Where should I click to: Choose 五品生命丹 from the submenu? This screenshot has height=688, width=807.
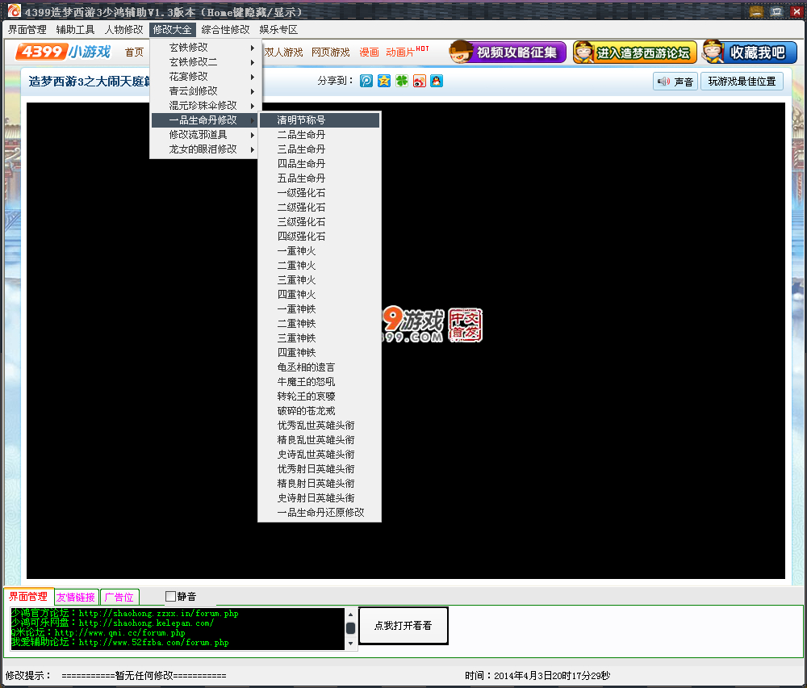point(320,178)
